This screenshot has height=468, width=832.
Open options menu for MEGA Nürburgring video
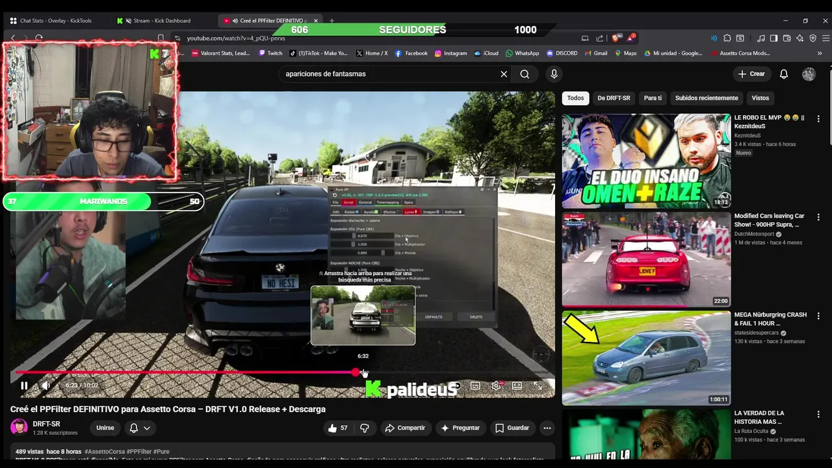(818, 316)
